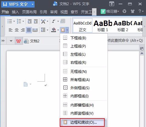Switch to 插入 ribbon tab
146x127 pixels.
tap(15, 12)
